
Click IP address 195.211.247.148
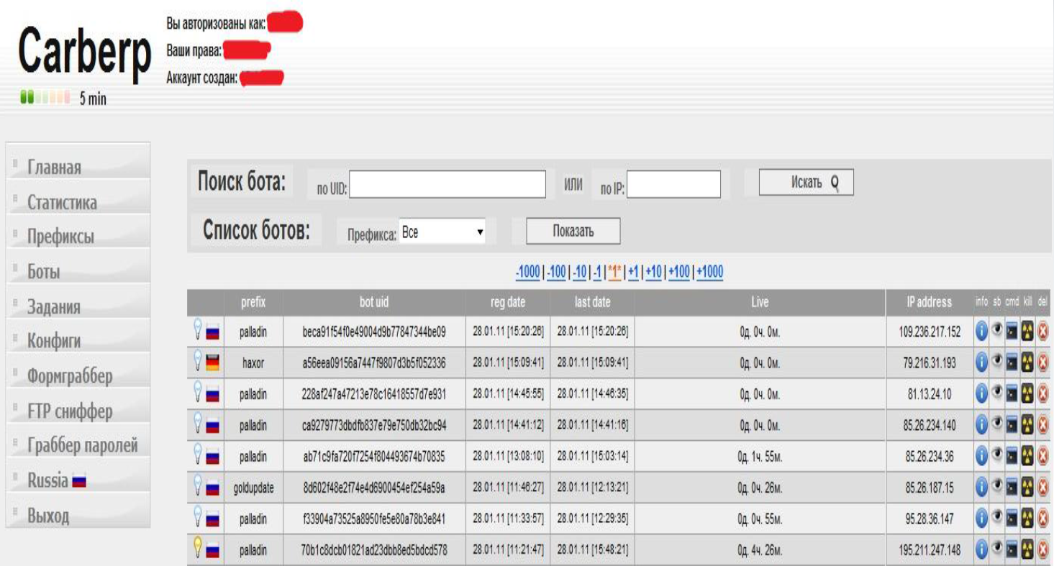click(x=930, y=551)
